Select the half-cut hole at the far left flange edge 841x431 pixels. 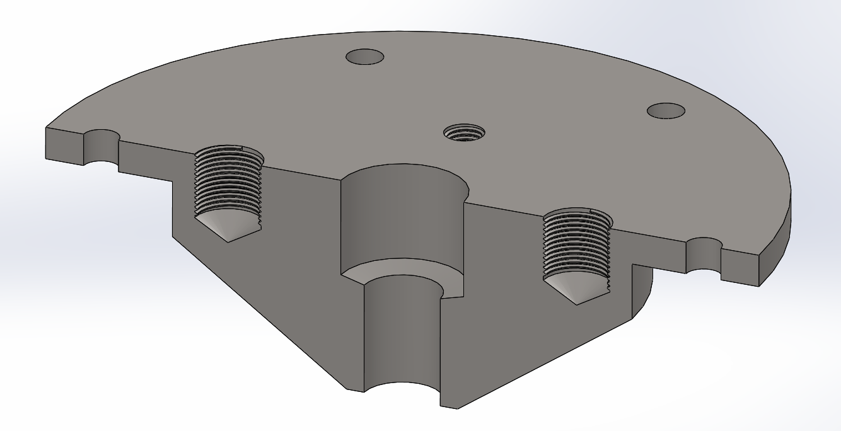(101, 149)
